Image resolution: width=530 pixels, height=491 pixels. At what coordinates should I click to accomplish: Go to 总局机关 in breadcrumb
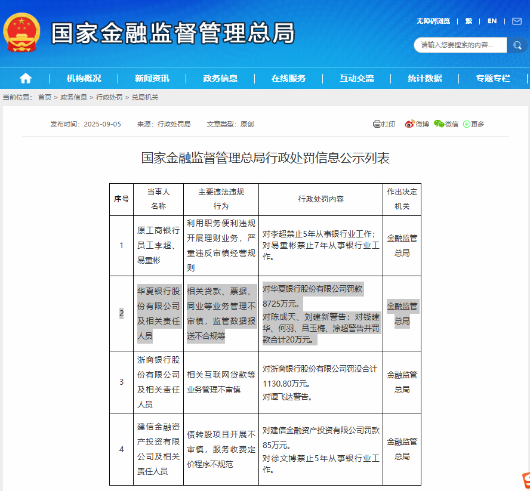tap(145, 97)
